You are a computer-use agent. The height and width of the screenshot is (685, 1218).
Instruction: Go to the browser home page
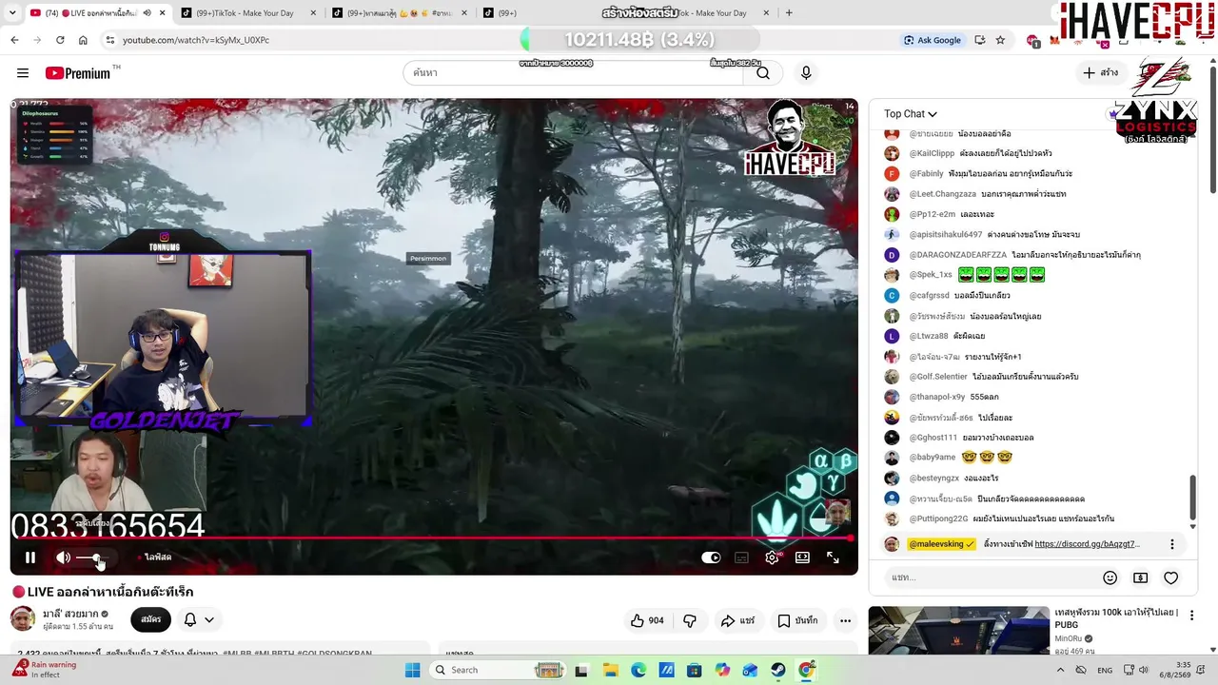tap(83, 40)
